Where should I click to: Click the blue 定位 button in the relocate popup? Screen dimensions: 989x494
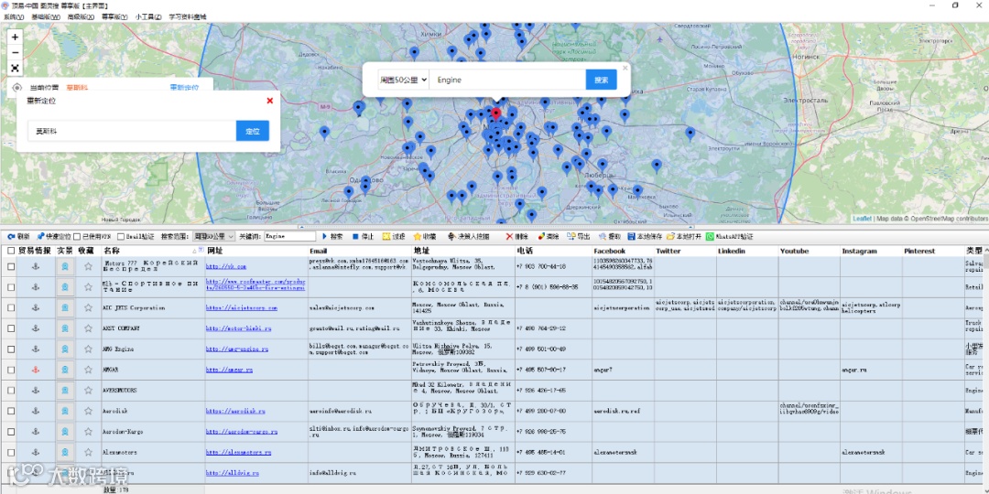point(253,131)
